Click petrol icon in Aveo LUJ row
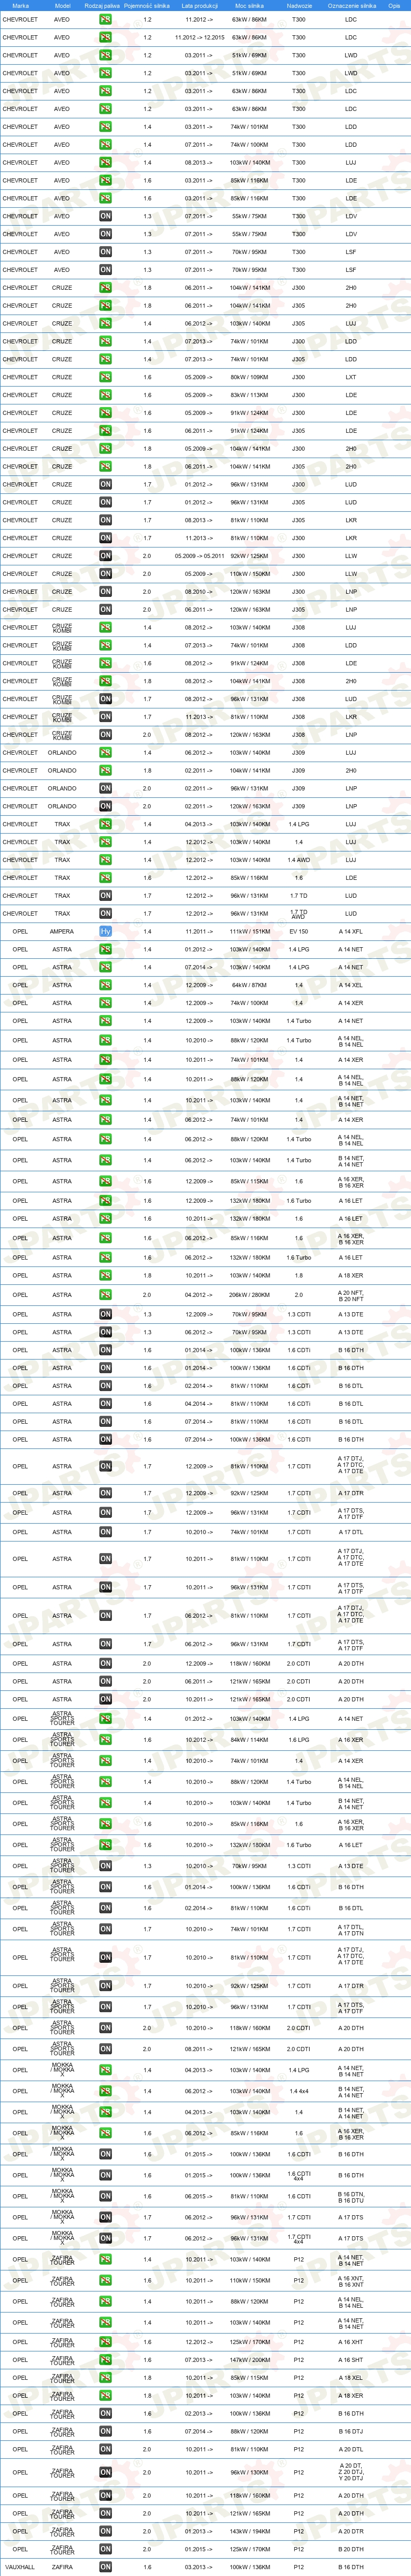The image size is (411, 2576). tap(105, 162)
